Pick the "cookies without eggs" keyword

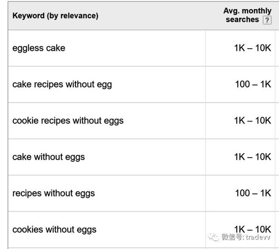pyautogui.click(x=54, y=229)
